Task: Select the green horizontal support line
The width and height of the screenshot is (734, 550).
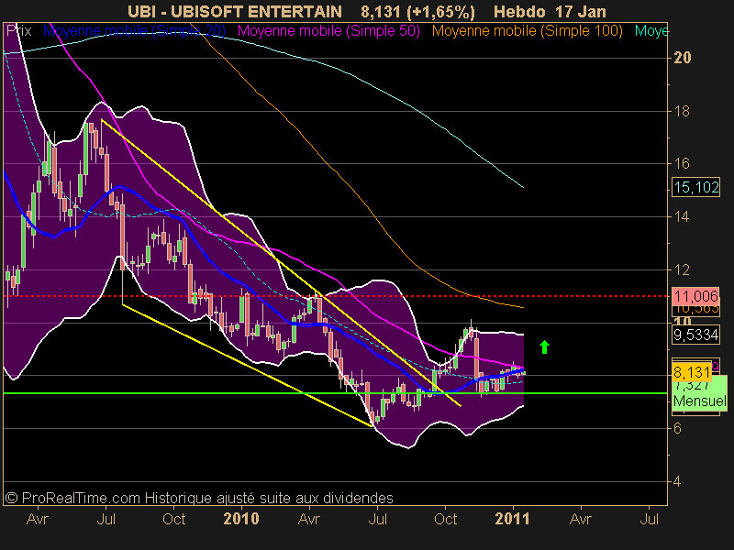Action: (x=335, y=393)
